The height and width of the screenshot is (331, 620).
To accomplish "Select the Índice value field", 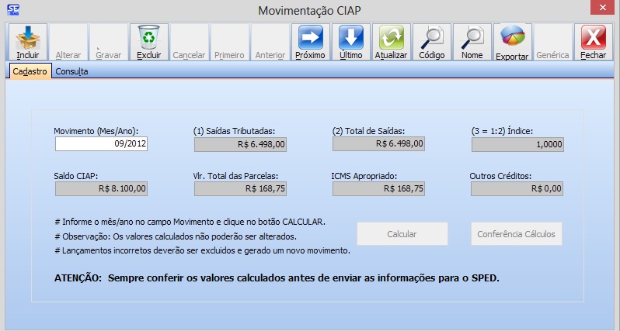I will tap(517, 143).
